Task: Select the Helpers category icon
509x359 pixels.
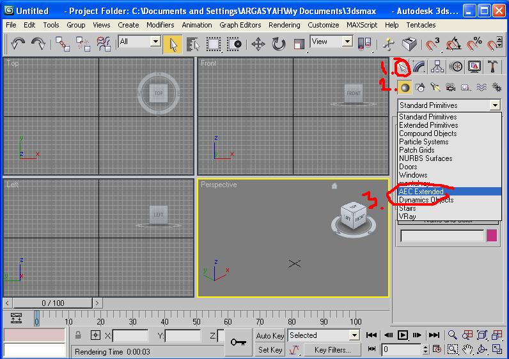Action: click(466, 88)
